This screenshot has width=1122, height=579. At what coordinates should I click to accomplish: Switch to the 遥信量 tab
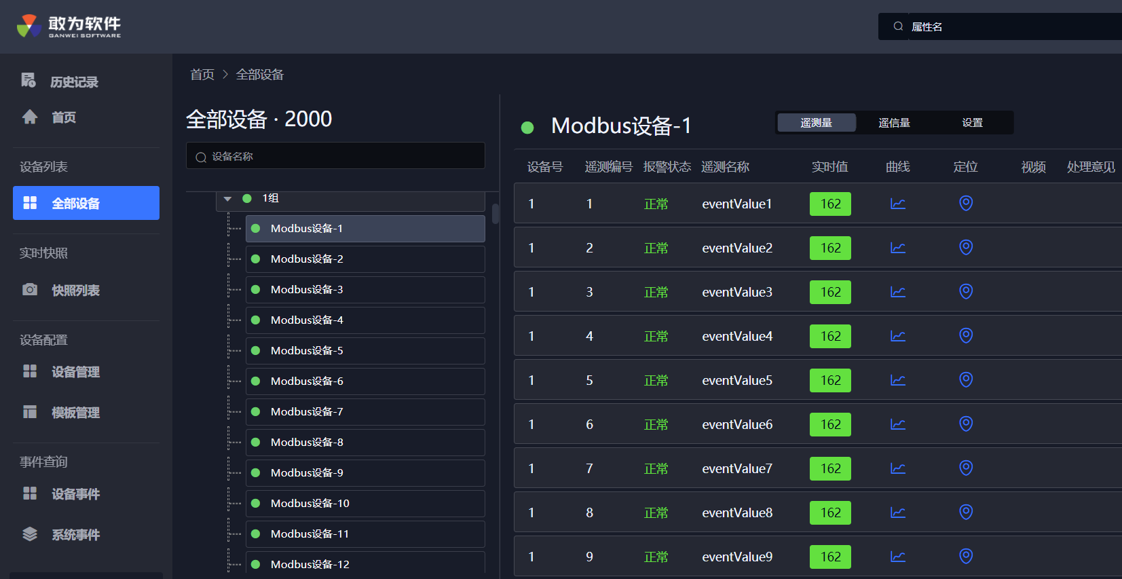[894, 123]
